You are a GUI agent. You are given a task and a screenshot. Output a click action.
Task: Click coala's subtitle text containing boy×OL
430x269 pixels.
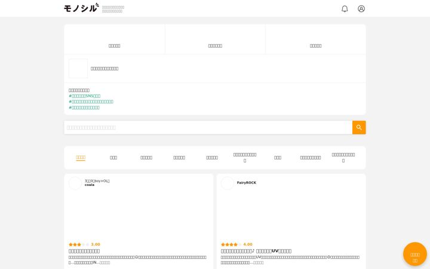[97, 181]
